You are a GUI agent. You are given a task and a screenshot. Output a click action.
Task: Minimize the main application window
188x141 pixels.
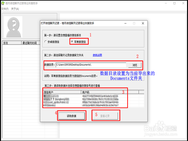point(166,3)
